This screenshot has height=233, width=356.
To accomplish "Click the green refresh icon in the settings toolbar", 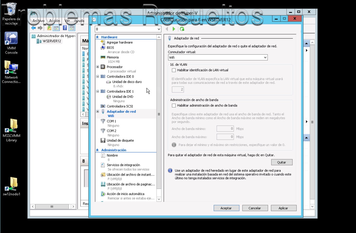I will point(182,29).
